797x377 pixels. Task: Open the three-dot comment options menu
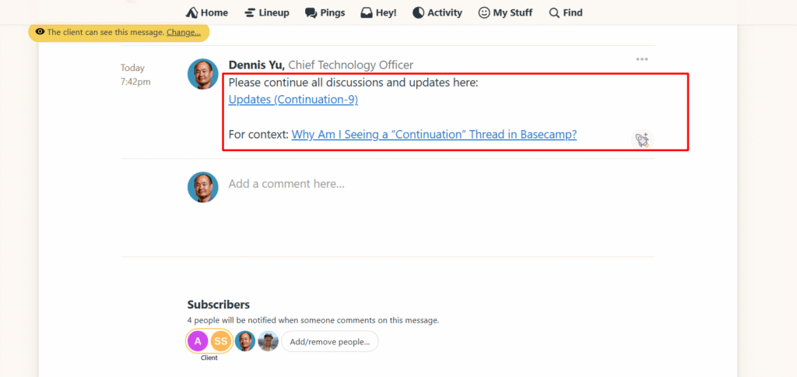pyautogui.click(x=641, y=59)
